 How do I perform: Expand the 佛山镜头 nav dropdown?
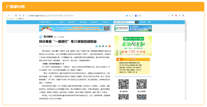(95, 22)
